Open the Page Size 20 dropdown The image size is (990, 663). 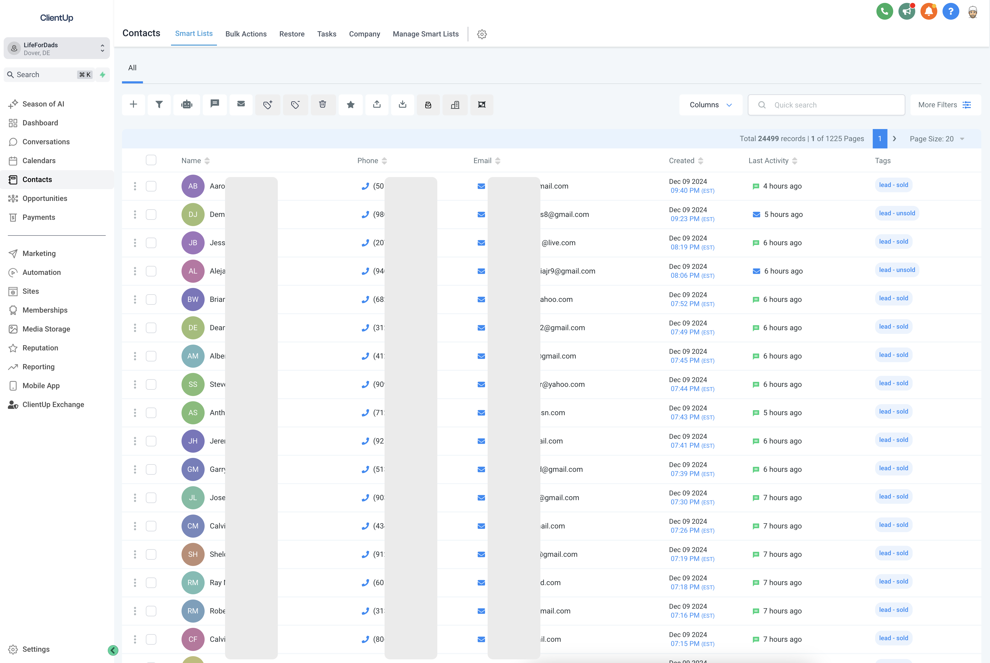coord(937,139)
